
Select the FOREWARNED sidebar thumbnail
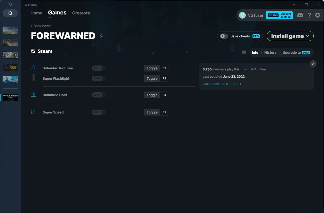(10, 97)
